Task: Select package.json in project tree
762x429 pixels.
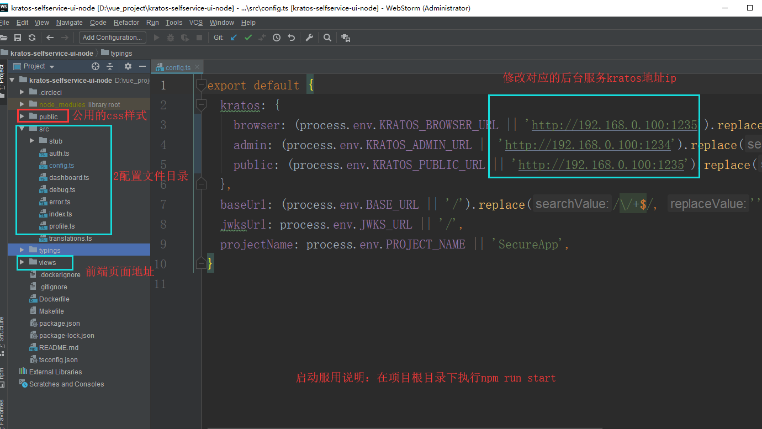Action: click(59, 324)
